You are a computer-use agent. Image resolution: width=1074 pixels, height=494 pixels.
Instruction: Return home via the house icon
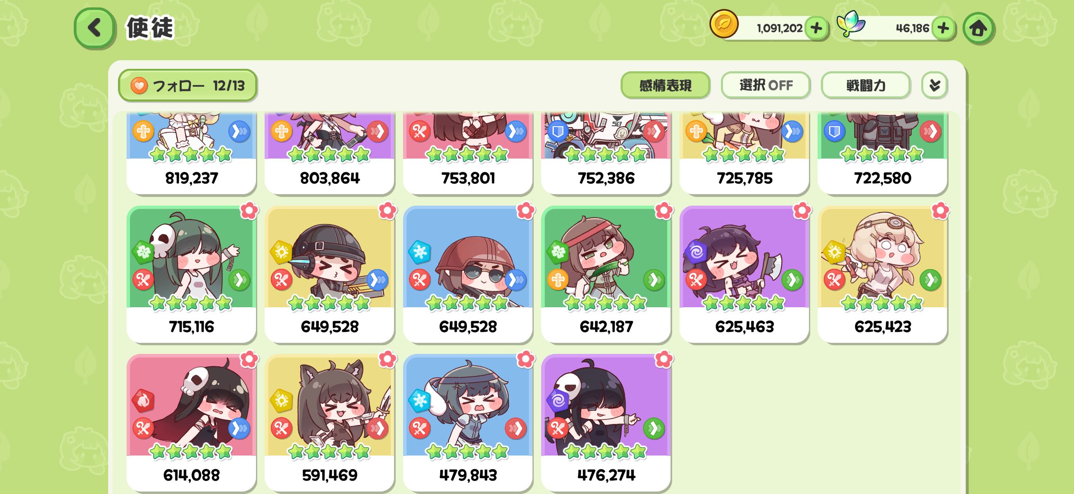978,28
